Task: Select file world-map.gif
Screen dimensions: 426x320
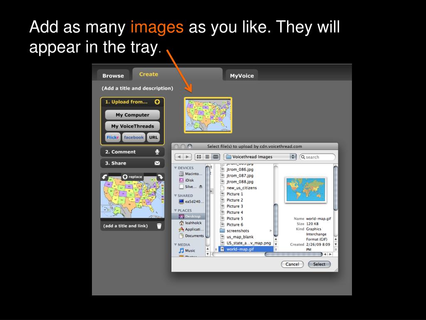Action: click(245, 249)
